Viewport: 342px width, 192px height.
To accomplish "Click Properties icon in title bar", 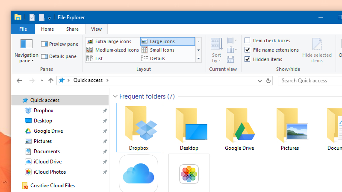I will pyautogui.click(x=32, y=17).
